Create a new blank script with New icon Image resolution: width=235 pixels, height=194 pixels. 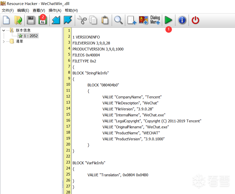6,20
